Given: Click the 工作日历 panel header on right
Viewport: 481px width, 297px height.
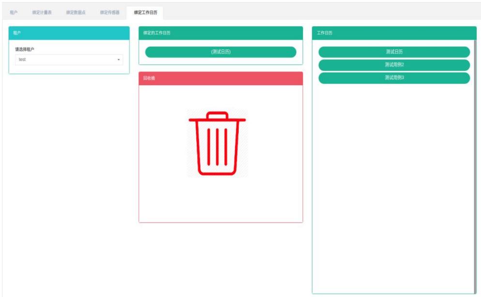Looking at the screenshot, I should pyautogui.click(x=393, y=33).
